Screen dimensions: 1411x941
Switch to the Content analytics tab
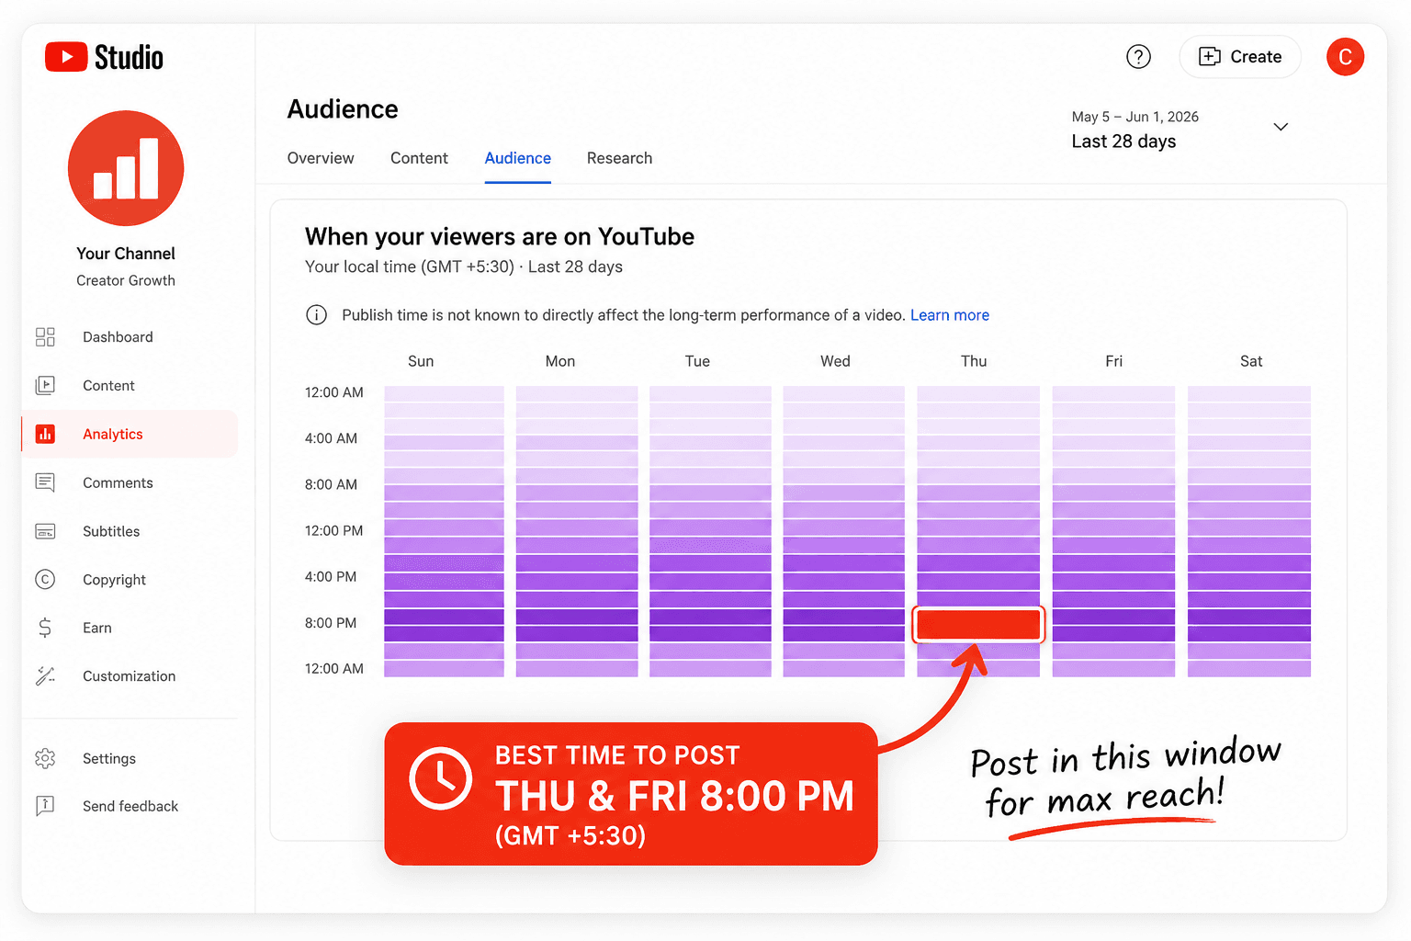[x=419, y=158]
